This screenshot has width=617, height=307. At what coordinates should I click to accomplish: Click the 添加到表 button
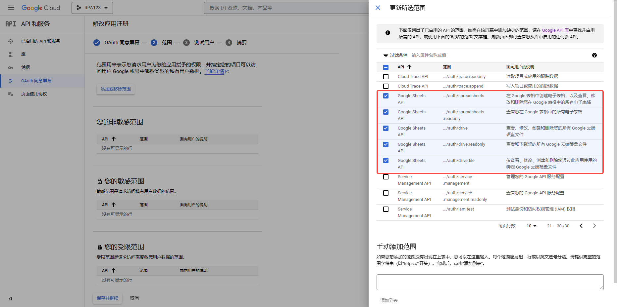click(389, 300)
